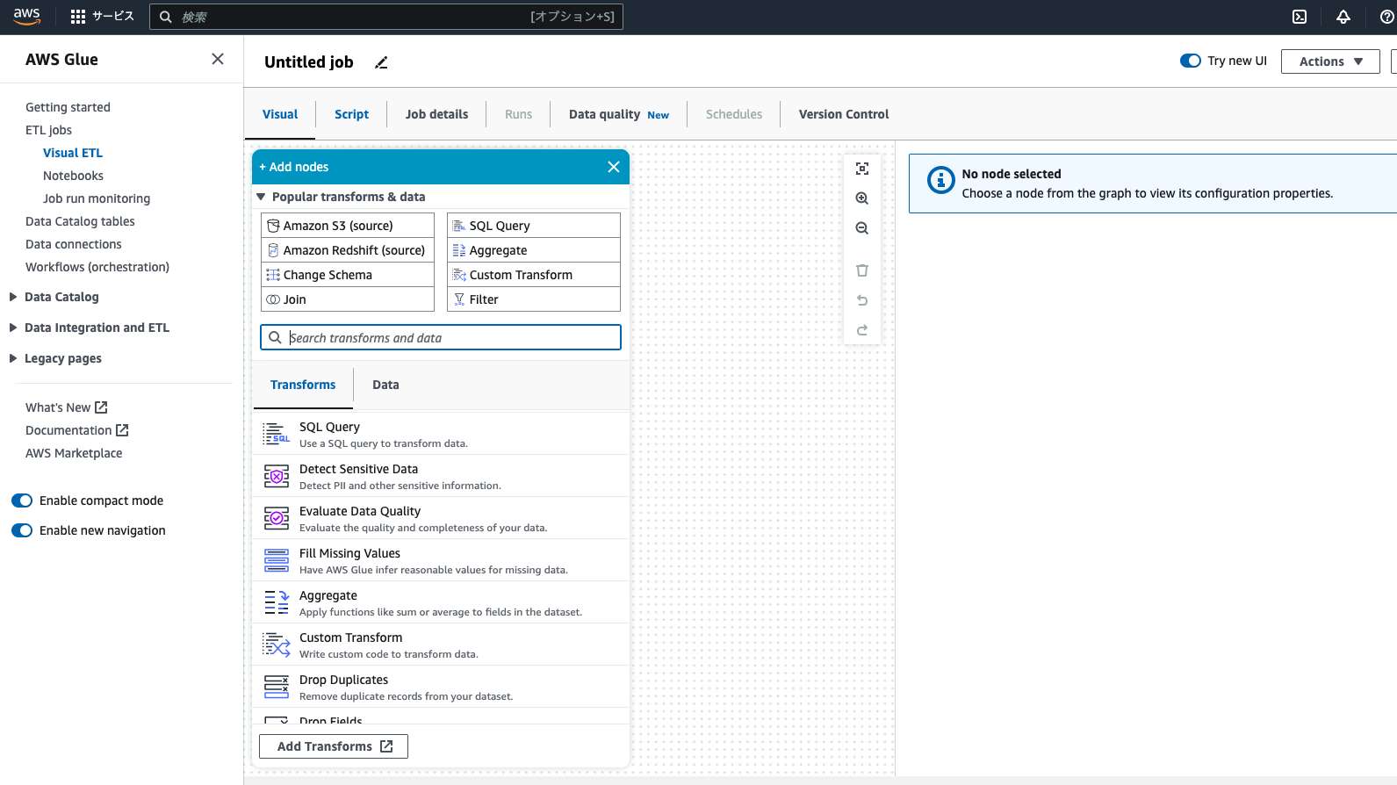Open the Actions dropdown menu
This screenshot has width=1397, height=785.
pyautogui.click(x=1330, y=61)
